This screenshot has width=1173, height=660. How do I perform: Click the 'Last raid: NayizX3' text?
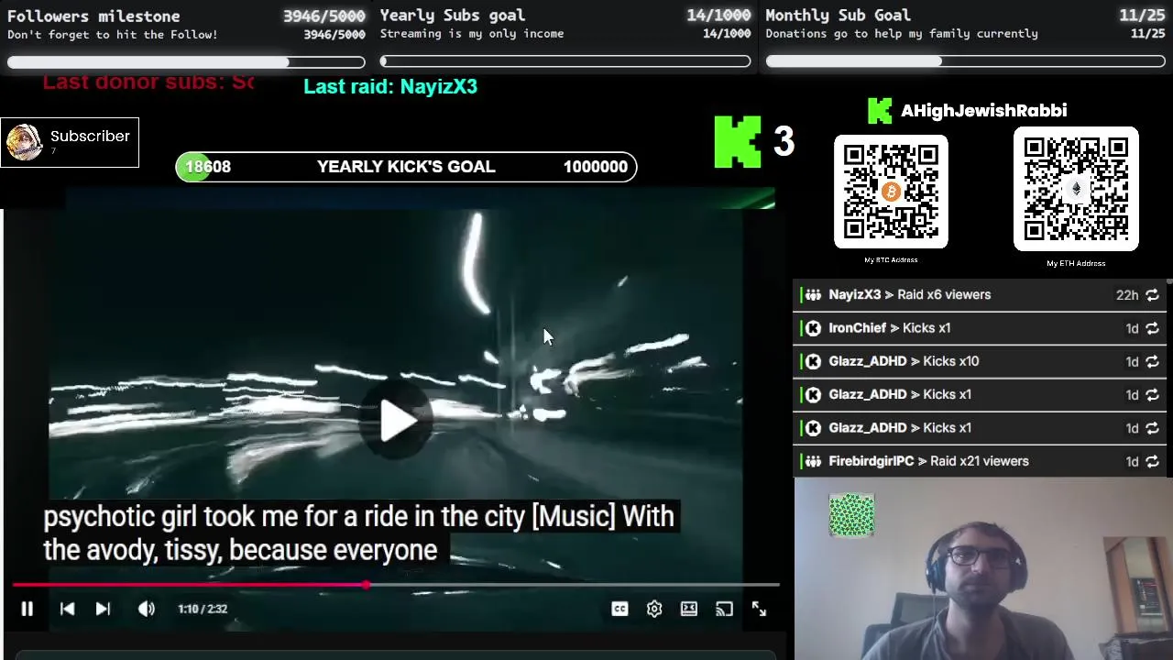[390, 86]
